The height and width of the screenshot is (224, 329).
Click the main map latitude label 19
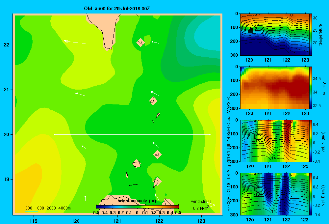(x=7, y=179)
